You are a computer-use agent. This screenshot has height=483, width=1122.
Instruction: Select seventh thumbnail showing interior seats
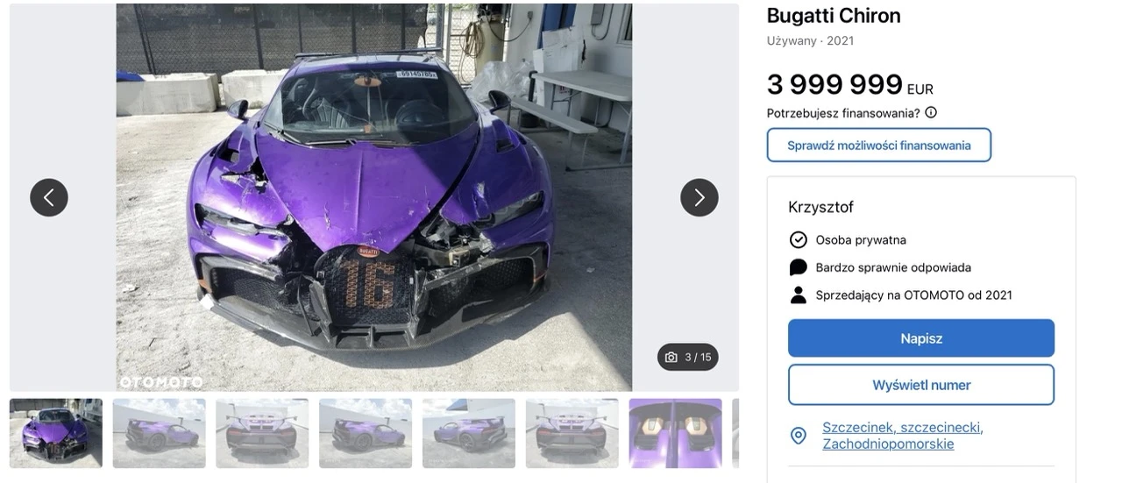click(676, 433)
